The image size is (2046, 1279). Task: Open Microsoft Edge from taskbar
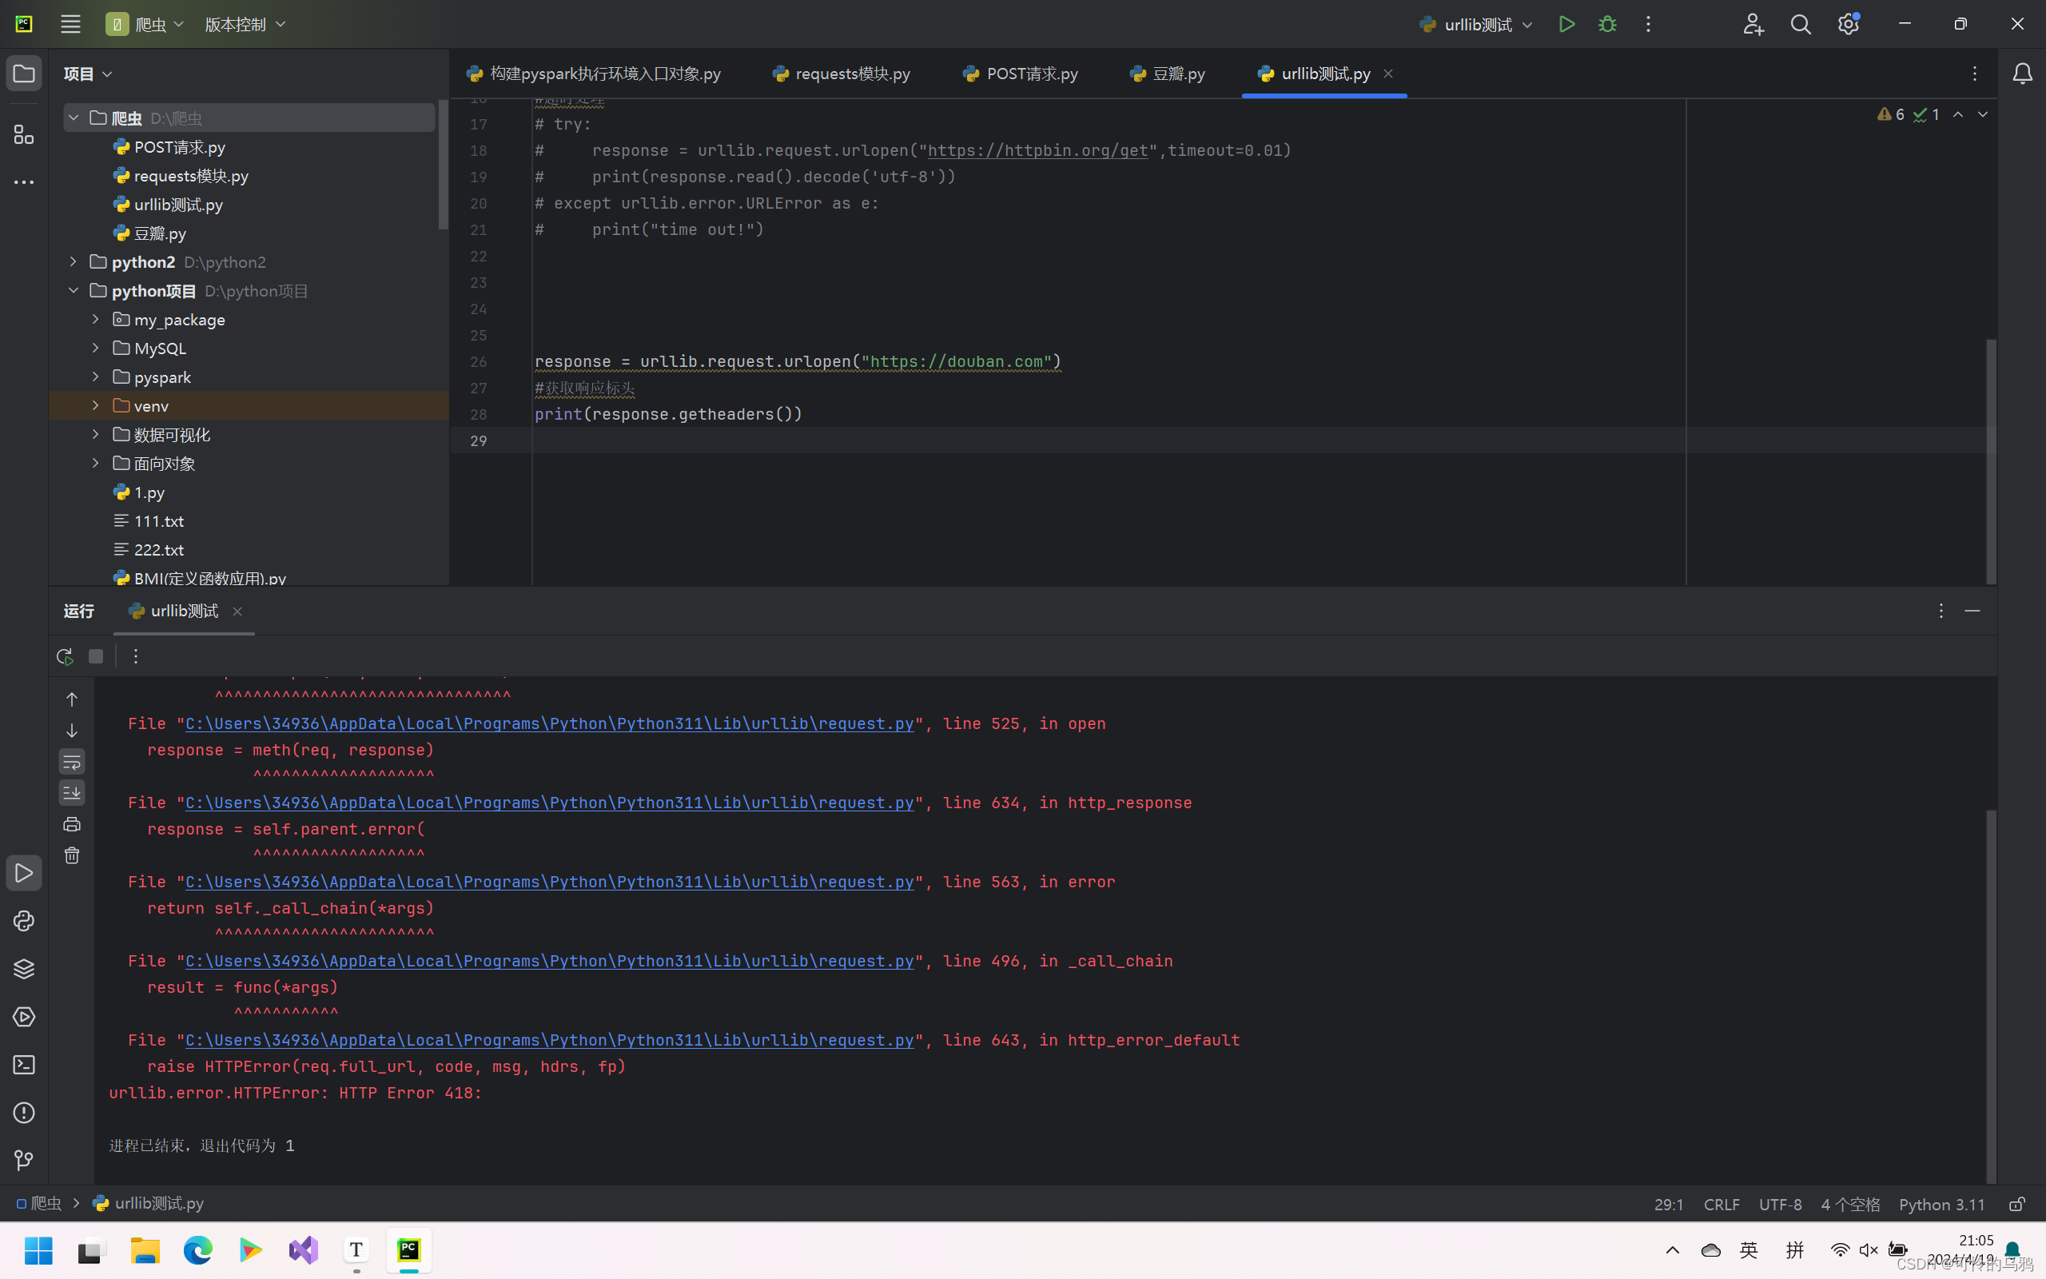point(198,1250)
